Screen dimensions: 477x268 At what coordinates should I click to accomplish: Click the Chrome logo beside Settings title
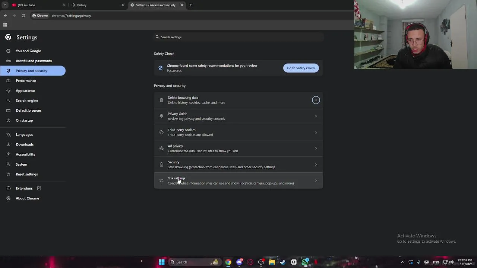[x=8, y=37]
